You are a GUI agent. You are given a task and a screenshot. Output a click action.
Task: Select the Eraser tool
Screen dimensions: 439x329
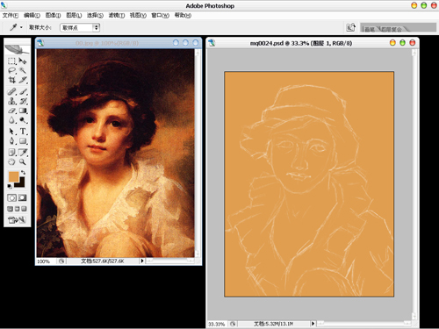pyautogui.click(x=11, y=111)
